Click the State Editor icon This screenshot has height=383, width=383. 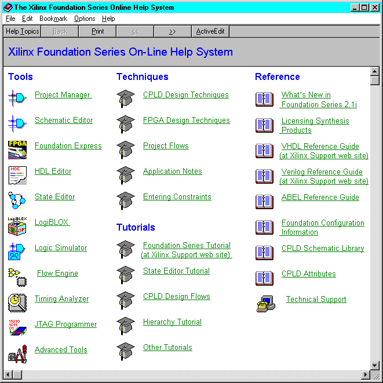pyautogui.click(x=17, y=200)
